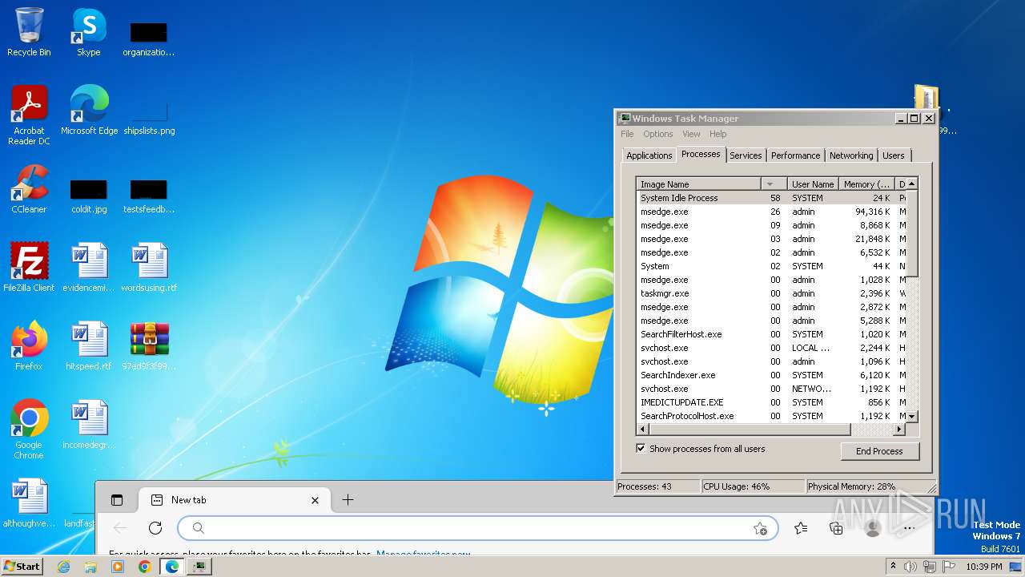Viewport: 1025px width, 577px height.
Task: Click horizontal scroll right arrow in process list
Action: [x=899, y=430]
